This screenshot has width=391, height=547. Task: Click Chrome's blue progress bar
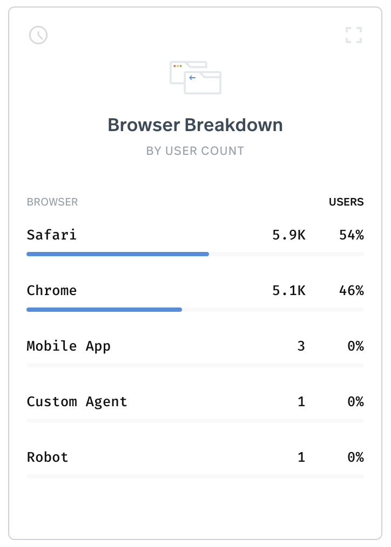(x=104, y=310)
